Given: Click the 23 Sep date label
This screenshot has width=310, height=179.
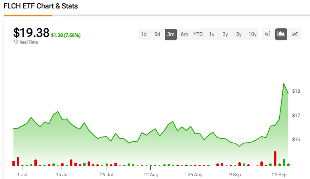Looking at the screenshot, I should tap(279, 175).
